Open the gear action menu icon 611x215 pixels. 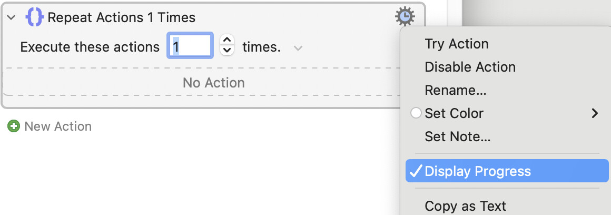click(405, 17)
